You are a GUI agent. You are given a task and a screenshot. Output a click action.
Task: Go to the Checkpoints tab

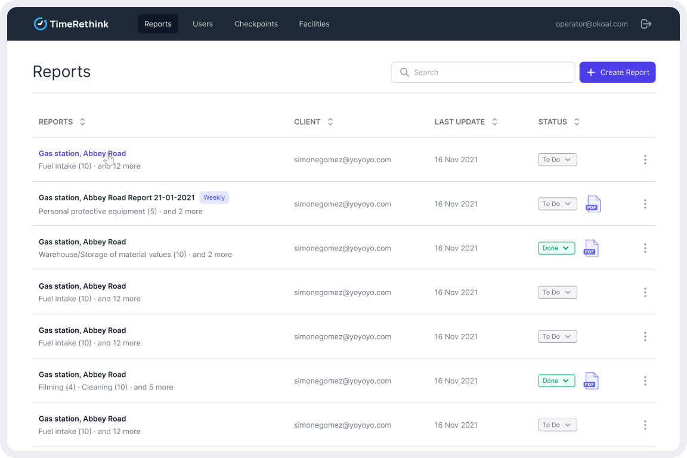point(256,24)
